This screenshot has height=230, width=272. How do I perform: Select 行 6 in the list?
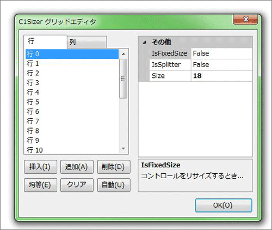pos(72,112)
